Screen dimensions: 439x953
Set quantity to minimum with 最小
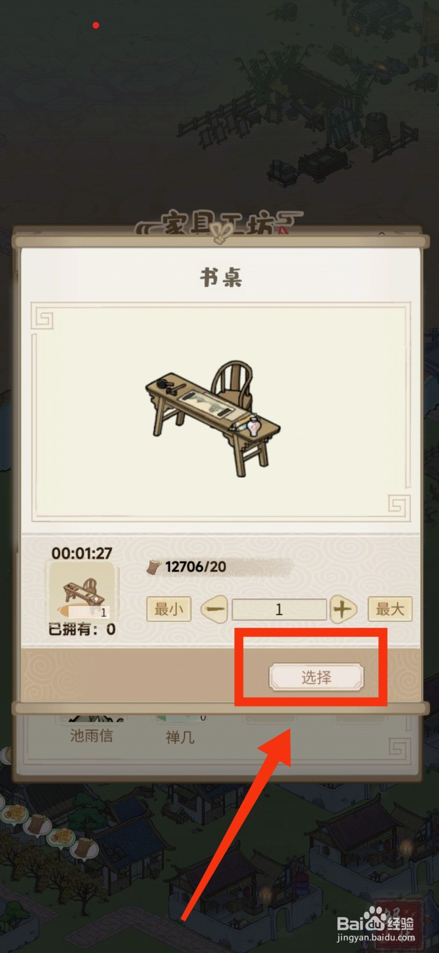click(x=168, y=609)
